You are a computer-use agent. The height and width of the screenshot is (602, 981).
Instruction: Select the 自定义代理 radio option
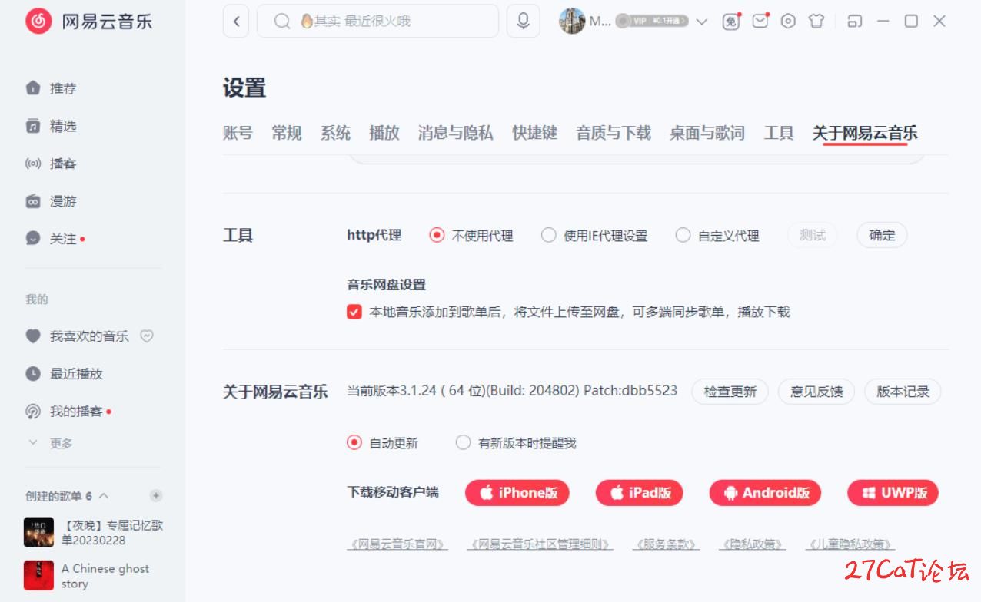[683, 236]
